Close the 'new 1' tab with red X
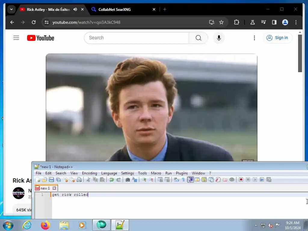Viewport: 308px width, 231px height. point(54,188)
